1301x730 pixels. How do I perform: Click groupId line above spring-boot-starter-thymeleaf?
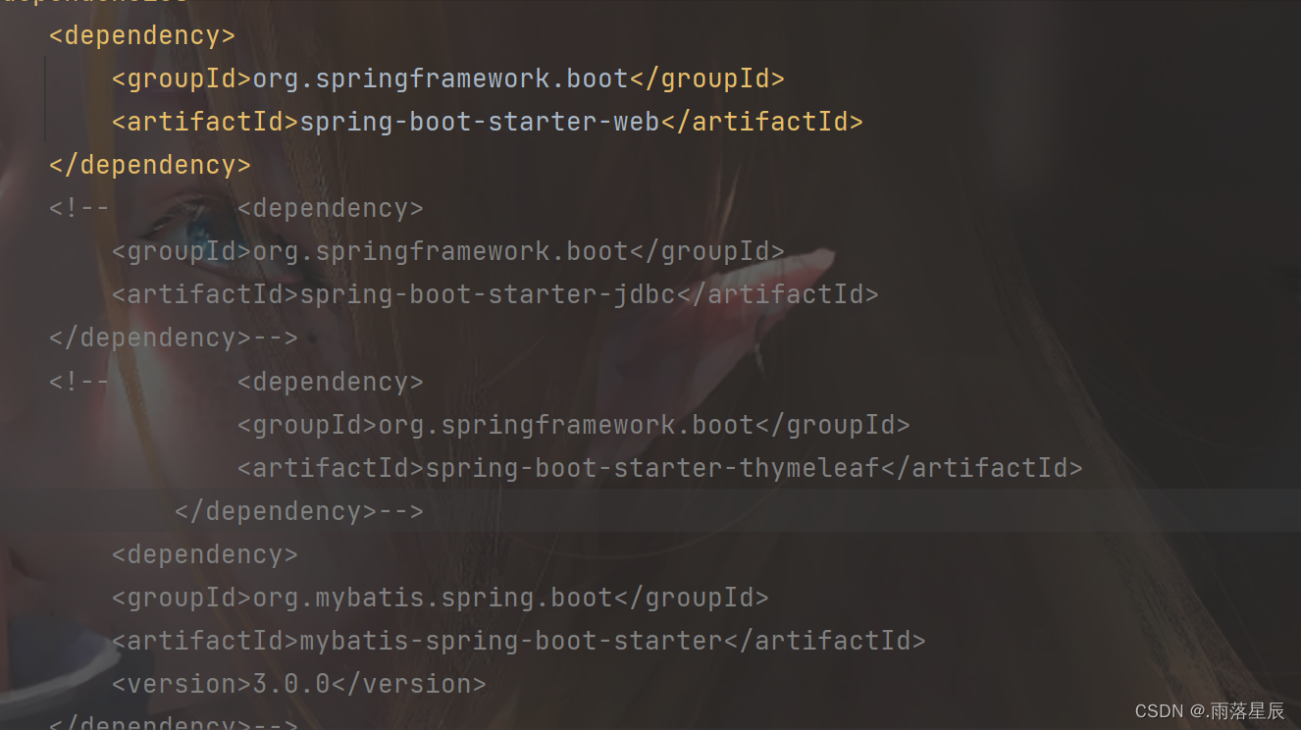(x=573, y=425)
